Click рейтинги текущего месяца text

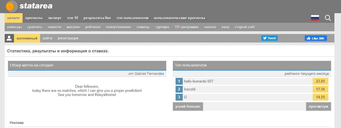[x=307, y=74]
